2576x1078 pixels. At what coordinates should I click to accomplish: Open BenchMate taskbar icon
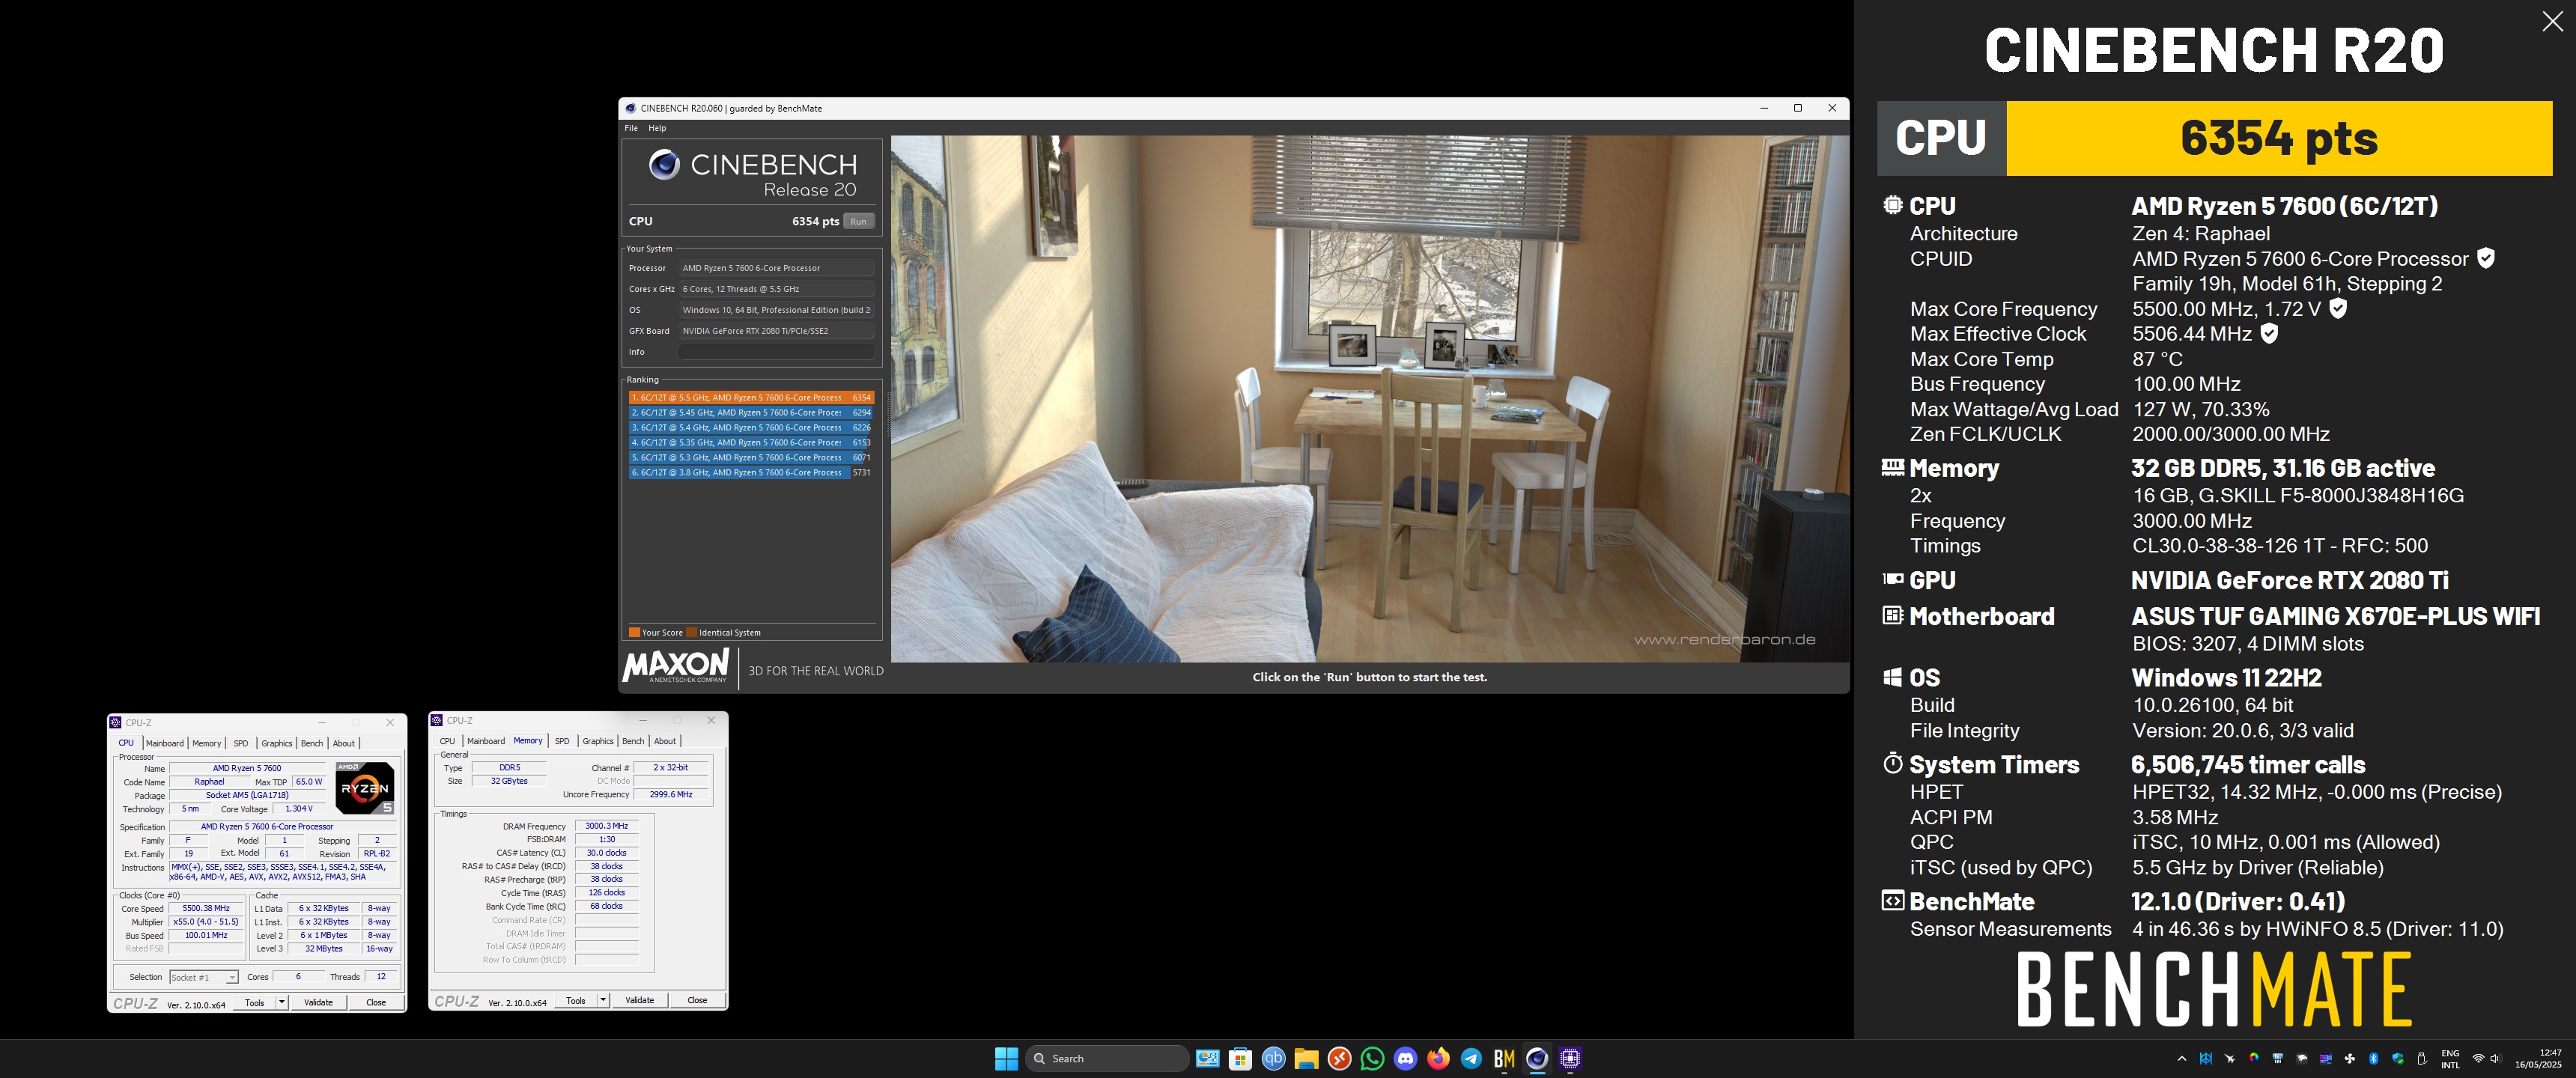tap(1504, 1058)
